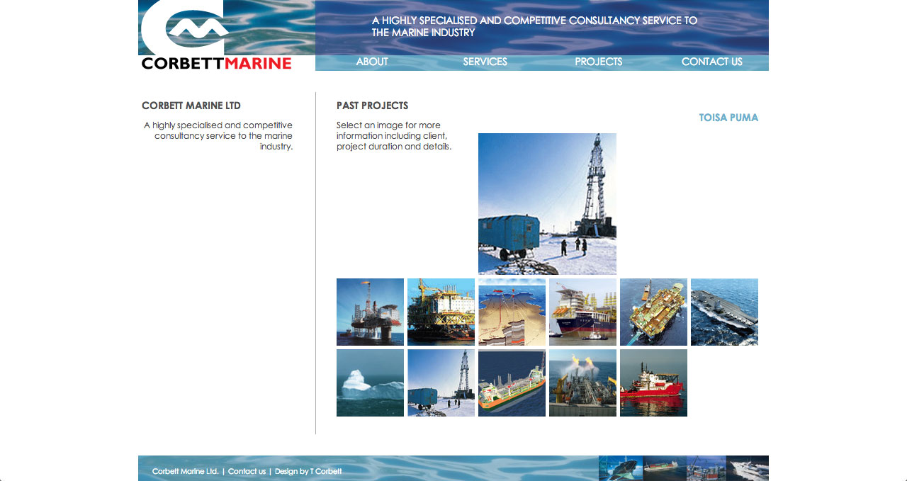This screenshot has width=907, height=481.
Task: Open the CONTACT US page
Action: point(711,62)
